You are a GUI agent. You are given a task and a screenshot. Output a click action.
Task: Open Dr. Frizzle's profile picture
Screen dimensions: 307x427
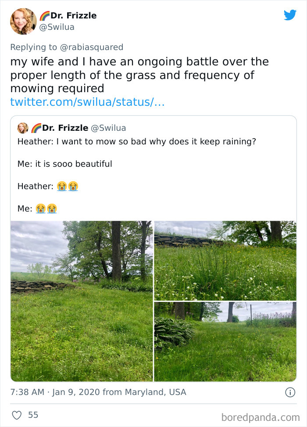point(23,21)
